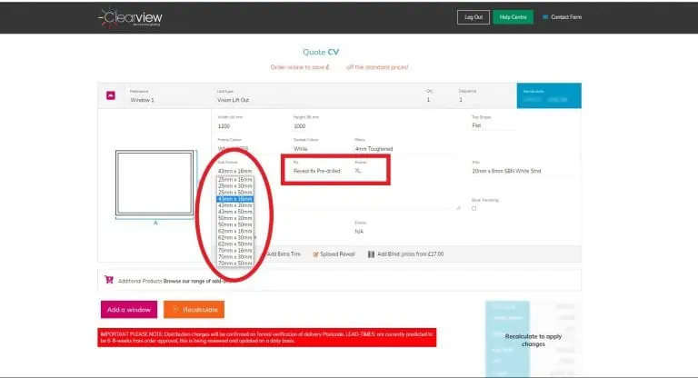Click the Add Blind icon
The image size is (698, 378).
click(x=372, y=254)
